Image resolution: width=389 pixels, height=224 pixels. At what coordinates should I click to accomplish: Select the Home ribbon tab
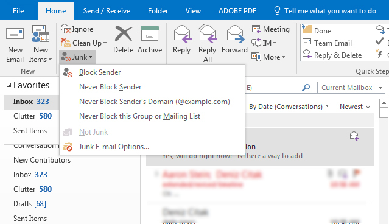click(x=56, y=11)
